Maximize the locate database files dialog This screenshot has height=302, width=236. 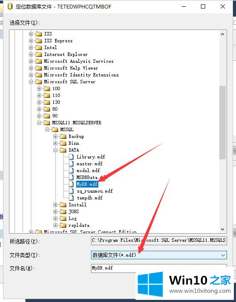(x=203, y=6)
